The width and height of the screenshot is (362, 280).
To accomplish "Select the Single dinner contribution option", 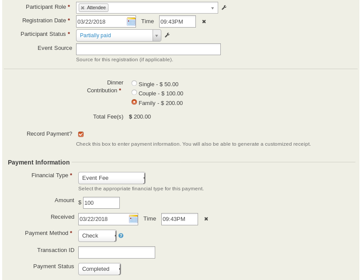I will (134, 83).
